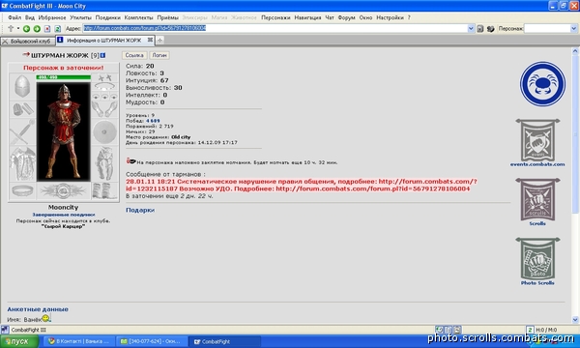580x348 pixels.
Task: Click the green health bar 499/499
Action: point(63,77)
